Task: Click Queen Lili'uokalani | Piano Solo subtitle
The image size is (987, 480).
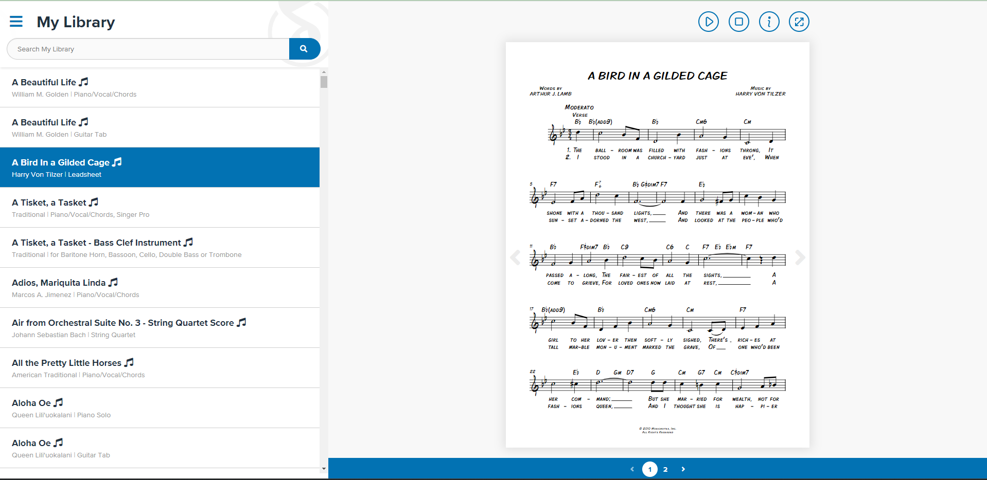Action: point(61,415)
